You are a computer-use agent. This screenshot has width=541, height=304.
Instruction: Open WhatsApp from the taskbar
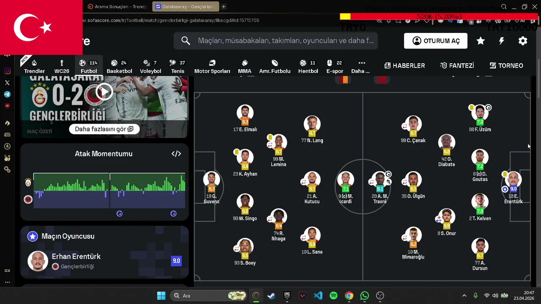[x=364, y=296]
